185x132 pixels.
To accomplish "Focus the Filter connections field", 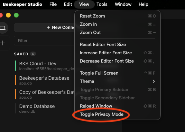I will point(44,41).
